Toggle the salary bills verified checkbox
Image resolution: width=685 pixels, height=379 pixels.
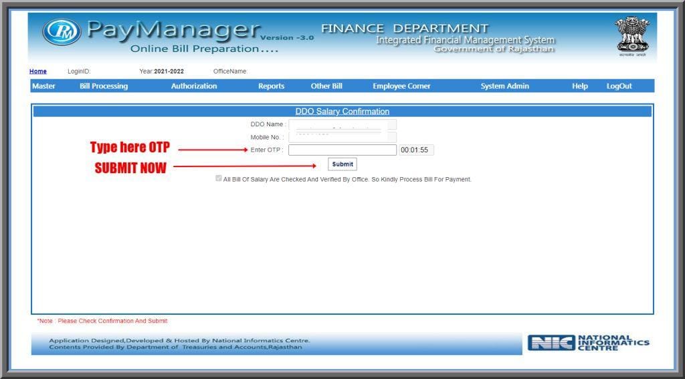219,178
